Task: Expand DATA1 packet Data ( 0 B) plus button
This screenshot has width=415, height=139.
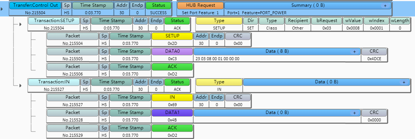Action: tap(354, 113)
